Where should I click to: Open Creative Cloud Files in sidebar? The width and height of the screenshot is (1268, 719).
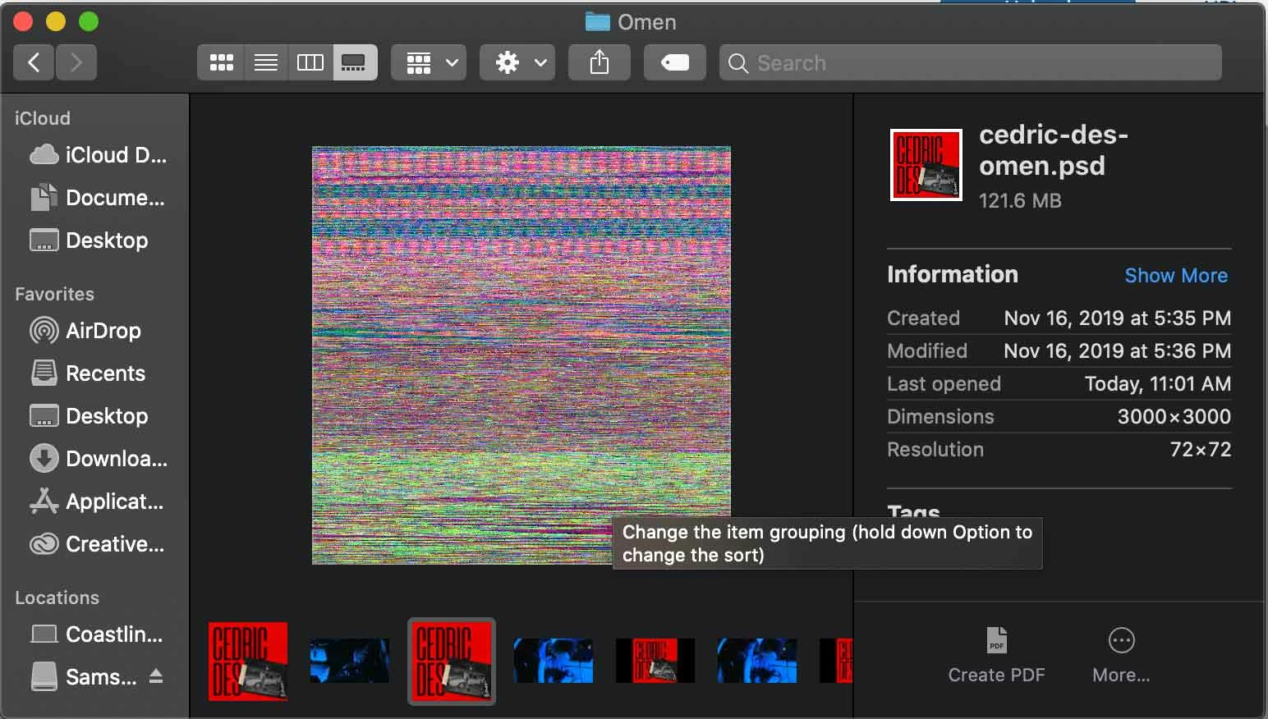98,543
